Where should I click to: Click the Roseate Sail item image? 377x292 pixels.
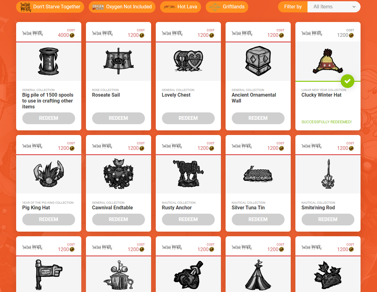[x=119, y=61]
